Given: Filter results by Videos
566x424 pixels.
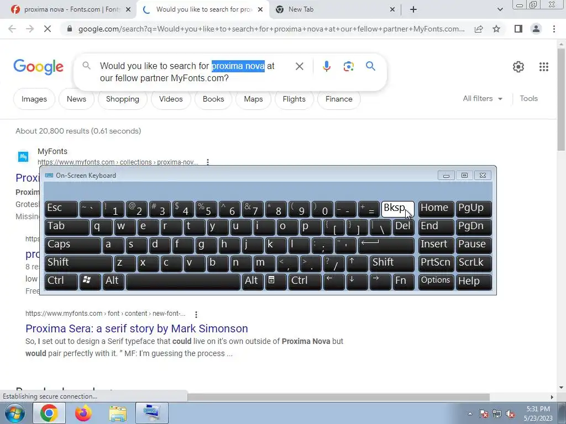Looking at the screenshot, I should coord(171,99).
